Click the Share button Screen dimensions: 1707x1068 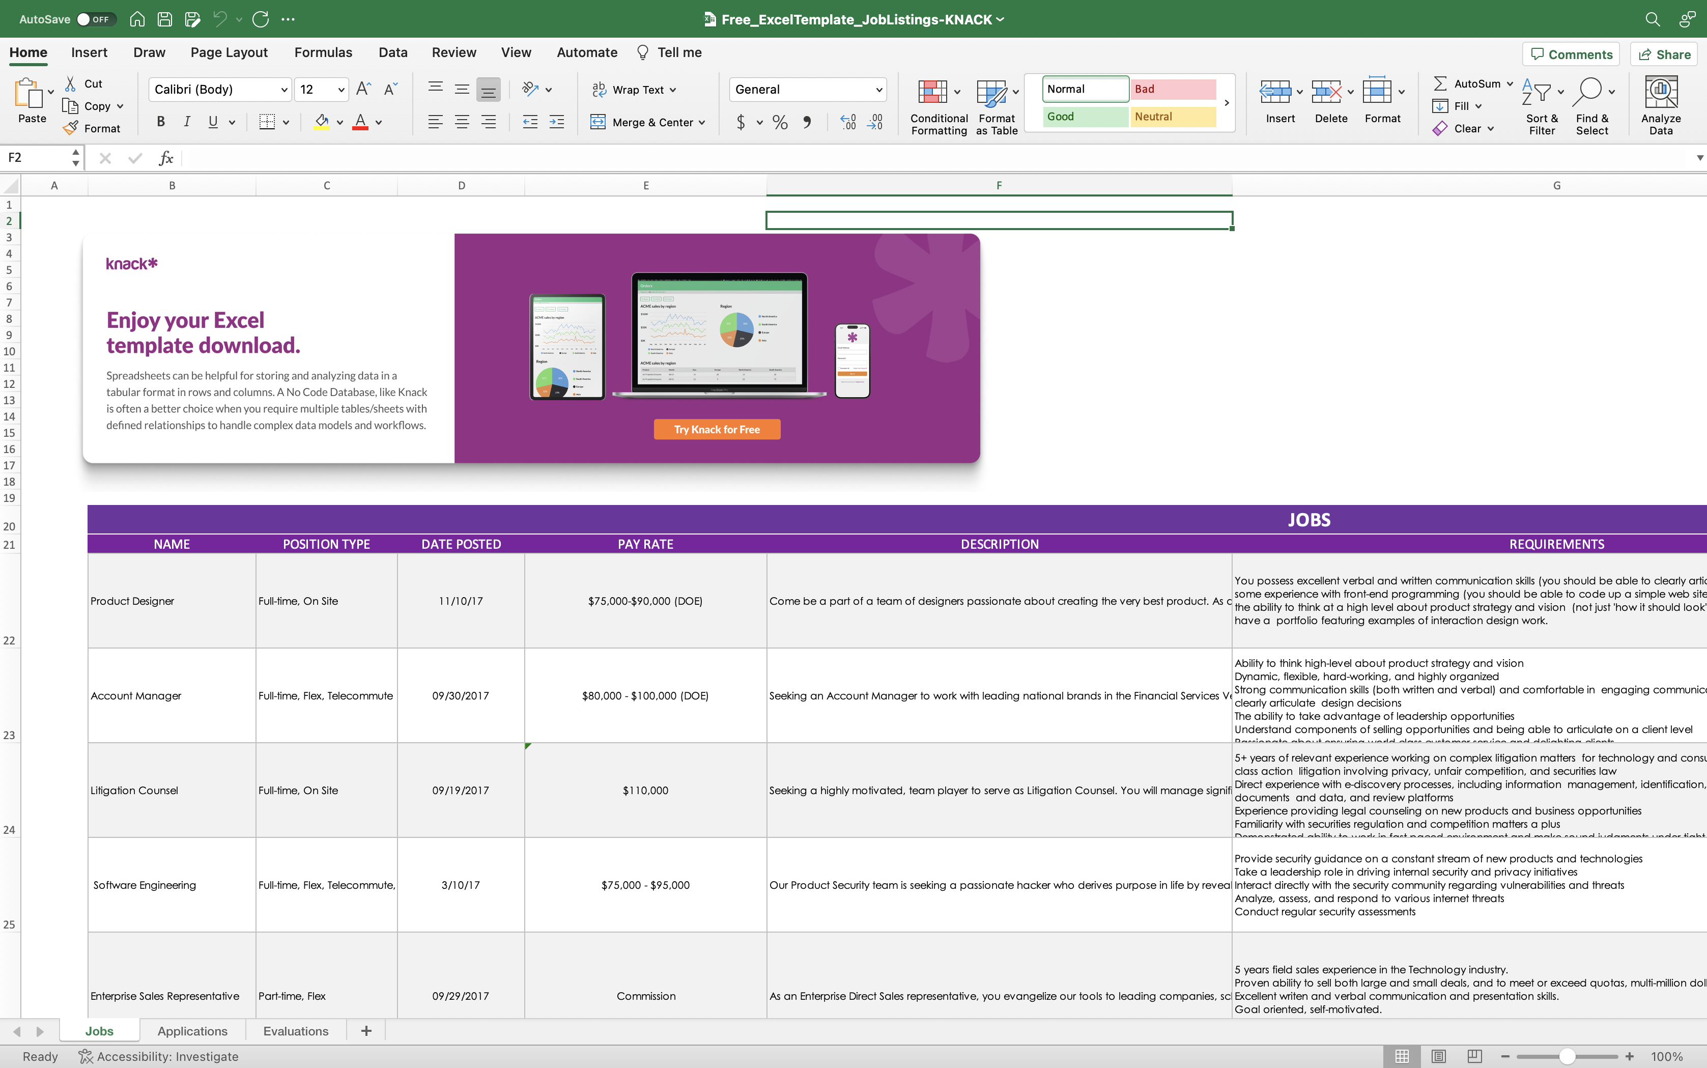coord(1663,53)
